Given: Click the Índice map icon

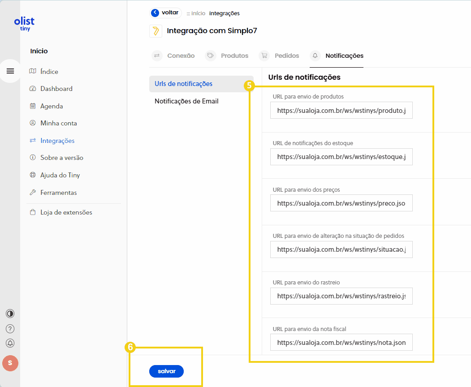Looking at the screenshot, I should [x=32, y=71].
